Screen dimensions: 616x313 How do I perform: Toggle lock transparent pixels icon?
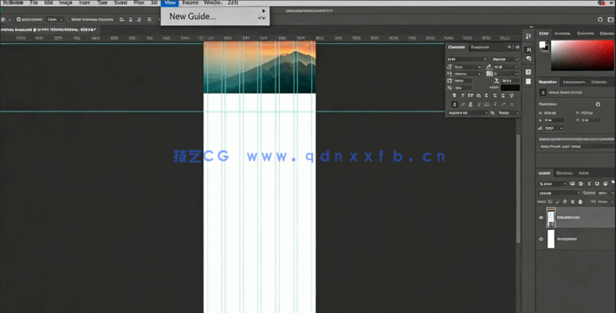pos(550,201)
